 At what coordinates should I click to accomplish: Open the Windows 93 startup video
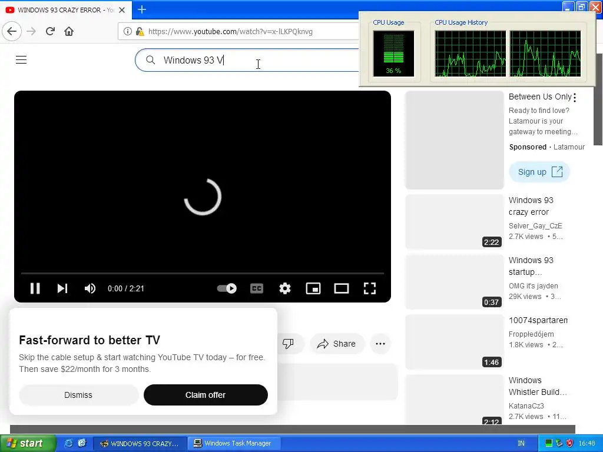pos(531,266)
